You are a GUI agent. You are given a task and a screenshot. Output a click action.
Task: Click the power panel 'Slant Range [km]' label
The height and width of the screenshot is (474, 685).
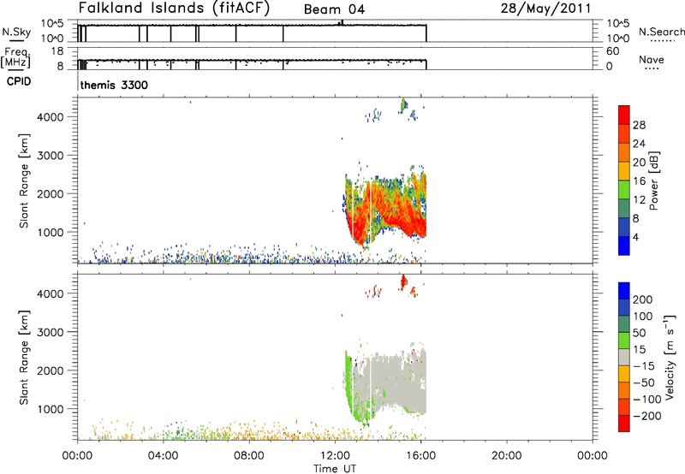[24, 181]
